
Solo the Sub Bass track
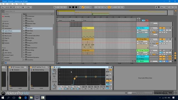(x=167, y=28)
